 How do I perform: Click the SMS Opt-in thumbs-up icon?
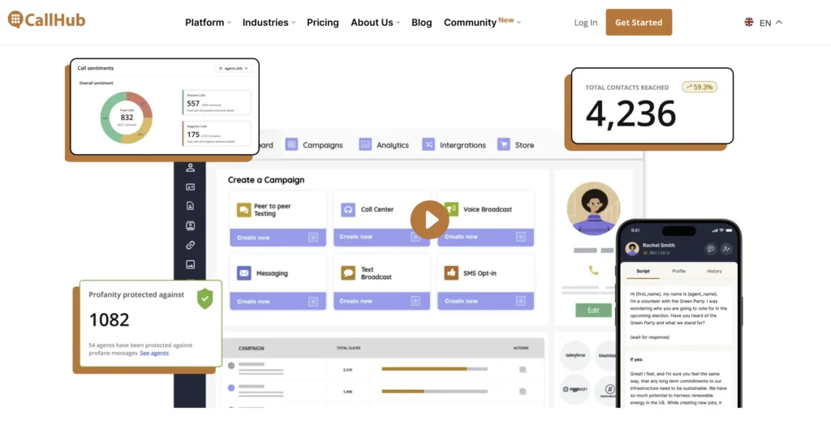pyautogui.click(x=450, y=273)
